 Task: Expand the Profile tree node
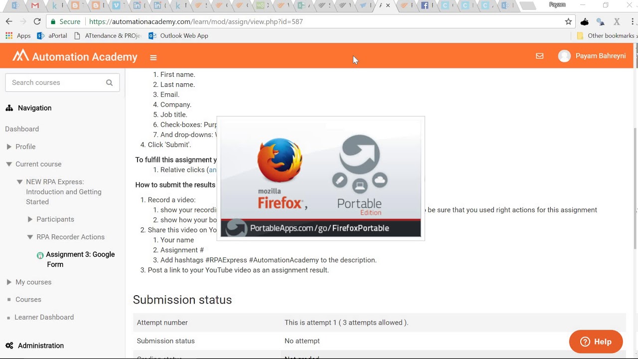[x=9, y=147]
